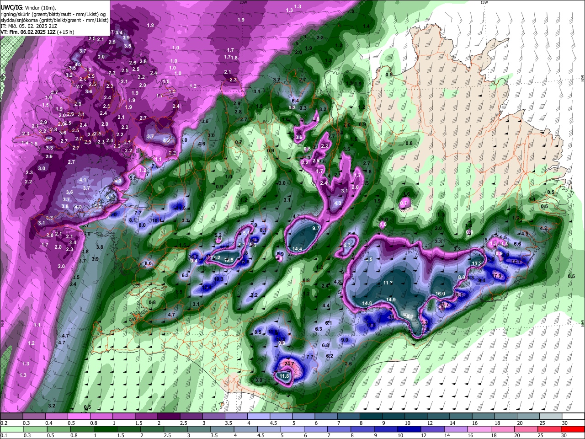Click the 11.8 value below 24.7

pos(284,376)
